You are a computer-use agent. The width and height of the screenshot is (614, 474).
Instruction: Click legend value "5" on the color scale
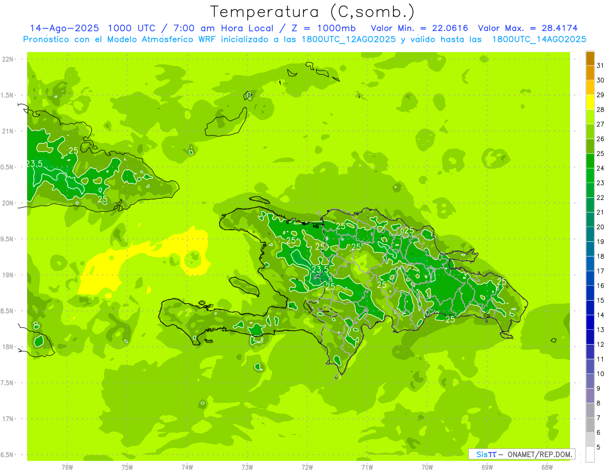pos(599,447)
